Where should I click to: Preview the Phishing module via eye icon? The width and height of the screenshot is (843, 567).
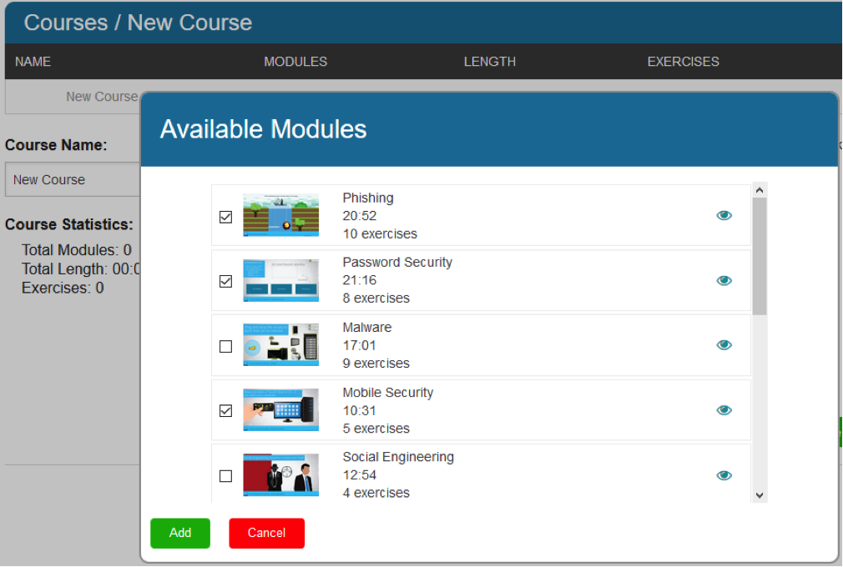pos(724,216)
